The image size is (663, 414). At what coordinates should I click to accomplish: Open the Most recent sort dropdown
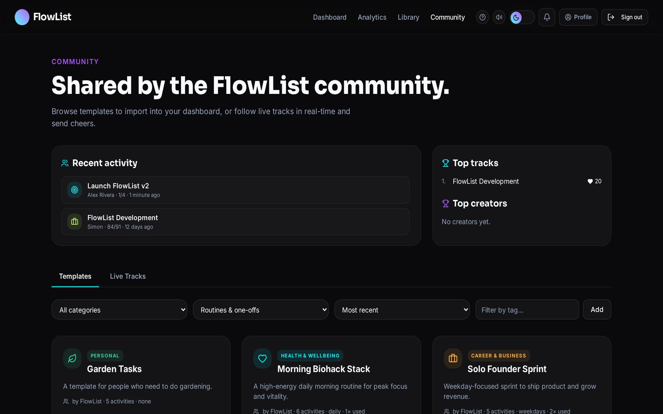coord(402,310)
